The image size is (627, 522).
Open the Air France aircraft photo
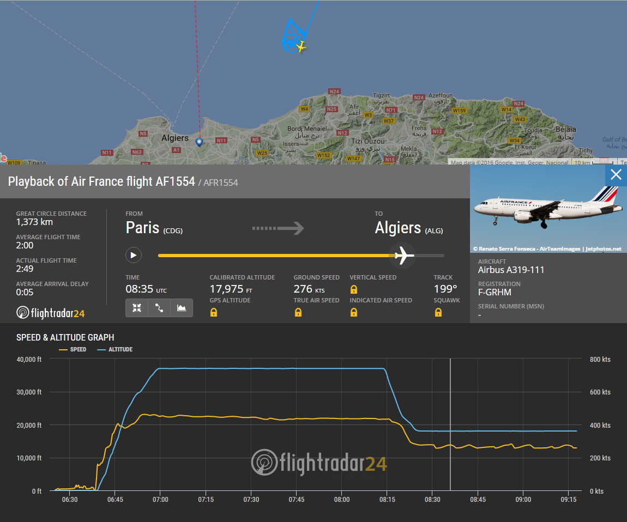click(548, 210)
